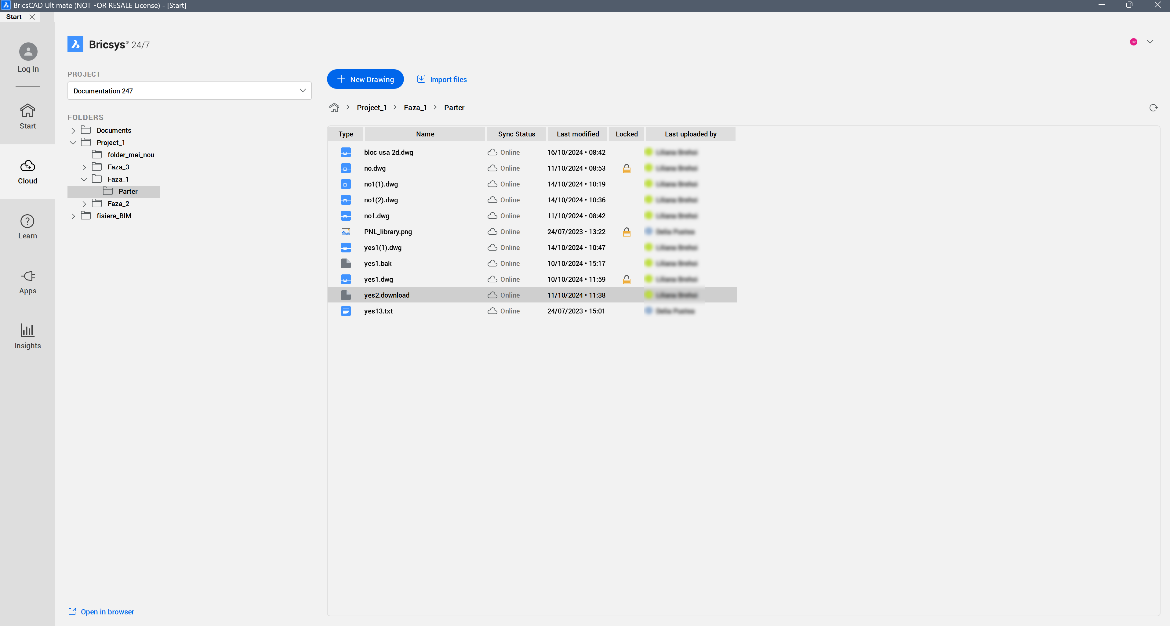Image resolution: width=1170 pixels, height=626 pixels.
Task: Click the Log In avatar
Action: pyautogui.click(x=28, y=52)
